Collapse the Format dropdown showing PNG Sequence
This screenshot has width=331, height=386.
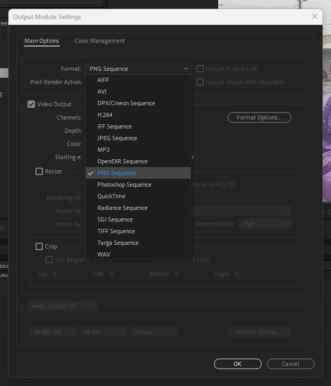(x=138, y=69)
